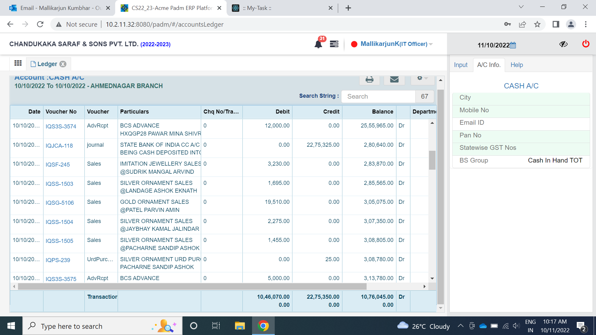Open the saved passwords key icon
This screenshot has width=596, height=335.
pos(508,24)
